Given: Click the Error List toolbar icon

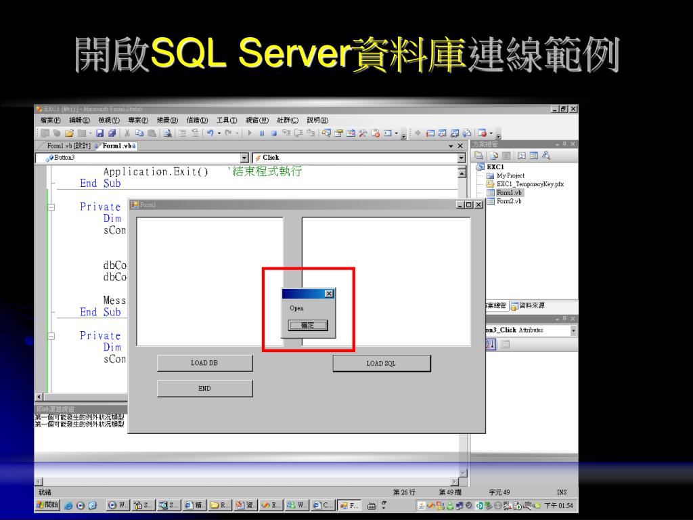Looking at the screenshot, I should (x=376, y=133).
